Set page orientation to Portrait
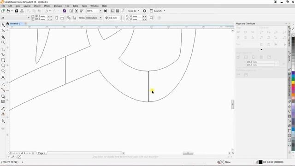The image size is (295, 166). pos(57,18)
